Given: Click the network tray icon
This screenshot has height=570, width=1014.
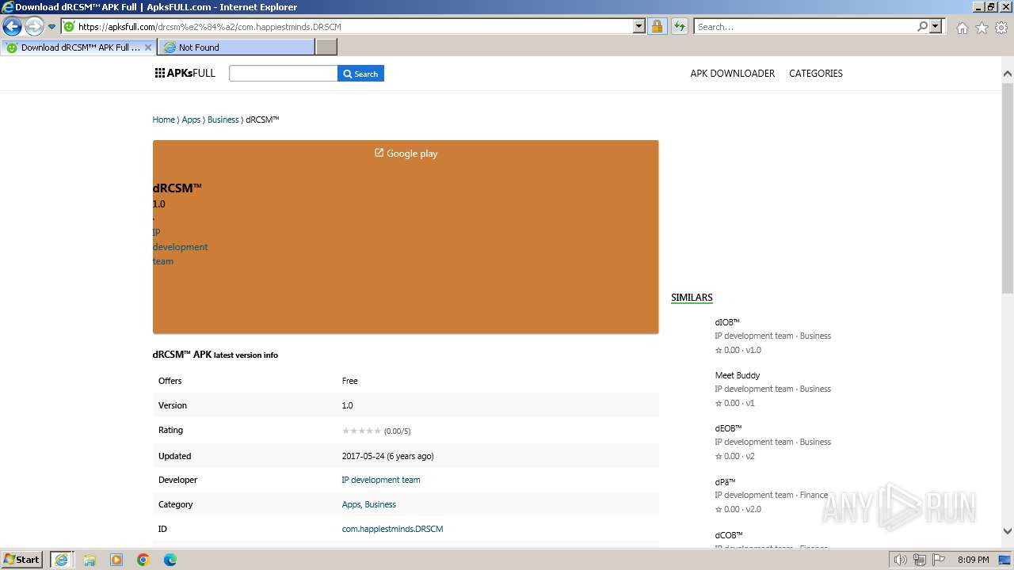Looking at the screenshot, I should click(x=920, y=560).
